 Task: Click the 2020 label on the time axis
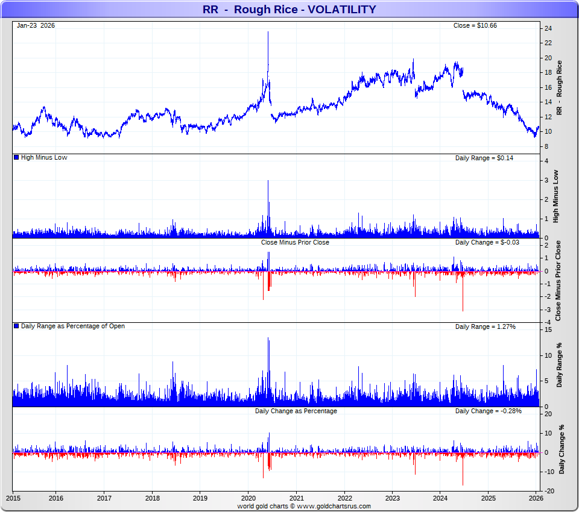pos(248,498)
